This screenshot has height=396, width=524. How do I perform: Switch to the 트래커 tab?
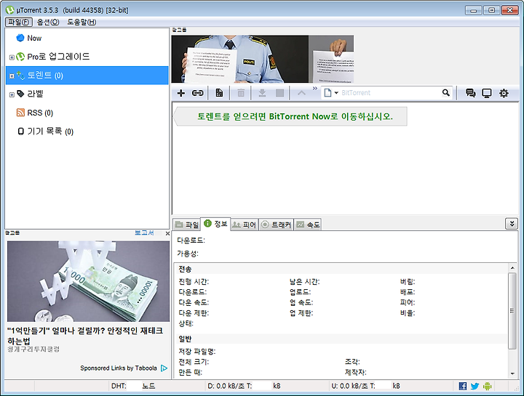[x=276, y=225]
